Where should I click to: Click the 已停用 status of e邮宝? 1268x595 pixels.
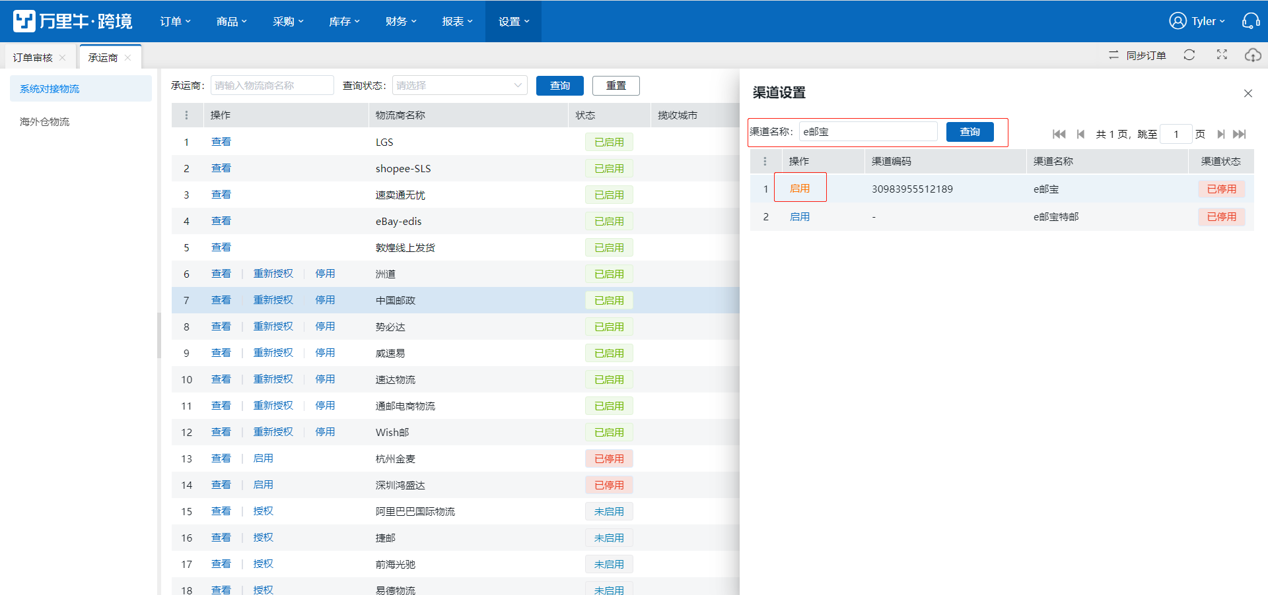click(x=1222, y=189)
